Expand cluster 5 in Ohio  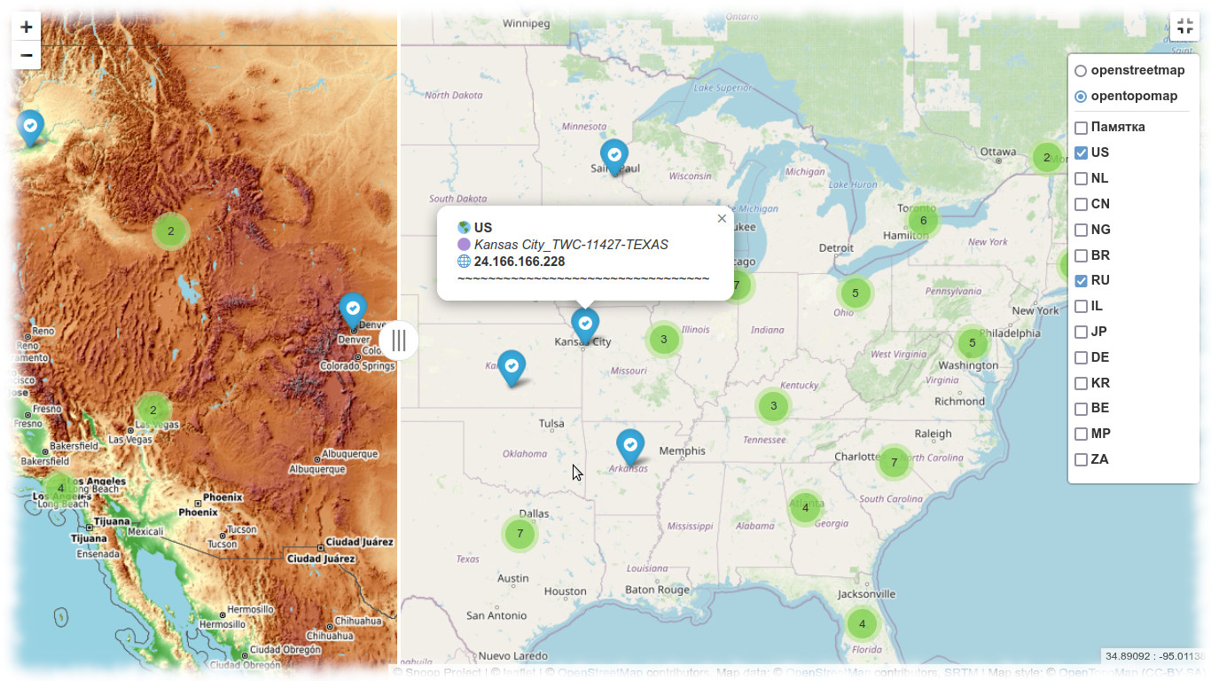(x=856, y=293)
